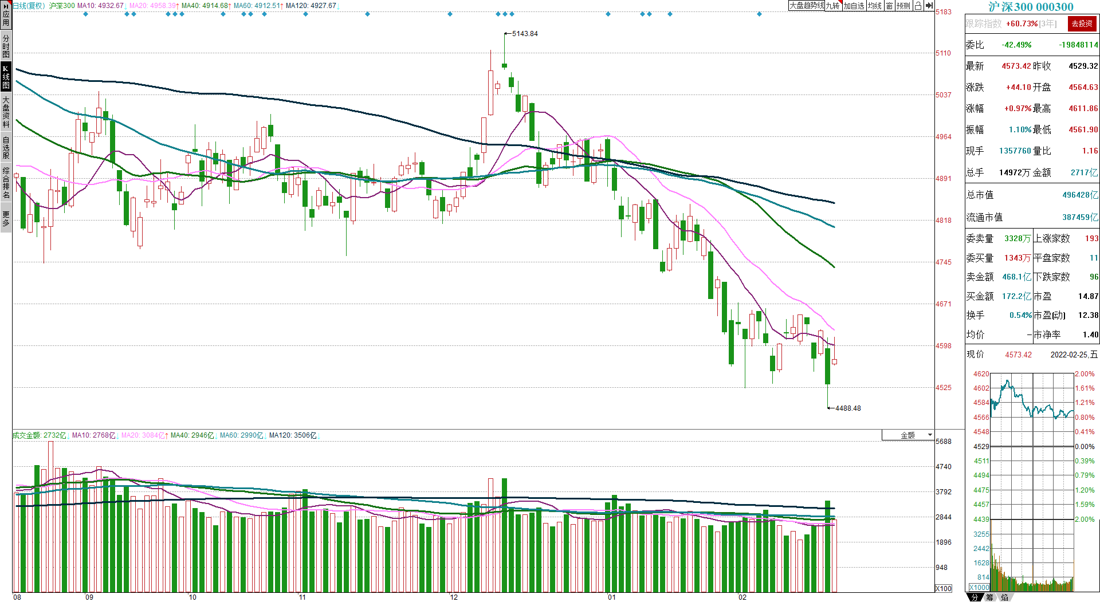Collapse side panel using the arrow-to-bar icon
This screenshot has height=602, width=1100.
(x=929, y=6)
